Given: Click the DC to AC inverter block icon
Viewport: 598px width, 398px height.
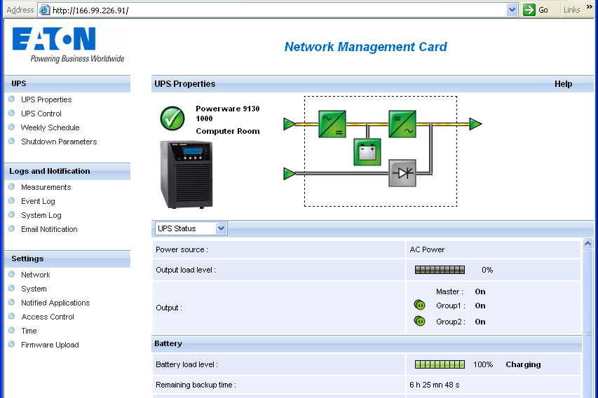Looking at the screenshot, I should (x=402, y=124).
